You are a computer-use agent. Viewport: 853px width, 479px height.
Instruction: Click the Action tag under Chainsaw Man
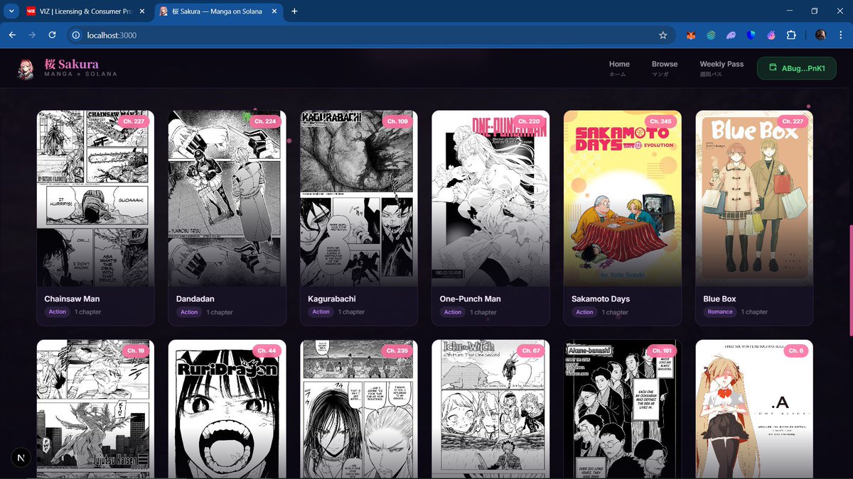(58, 312)
